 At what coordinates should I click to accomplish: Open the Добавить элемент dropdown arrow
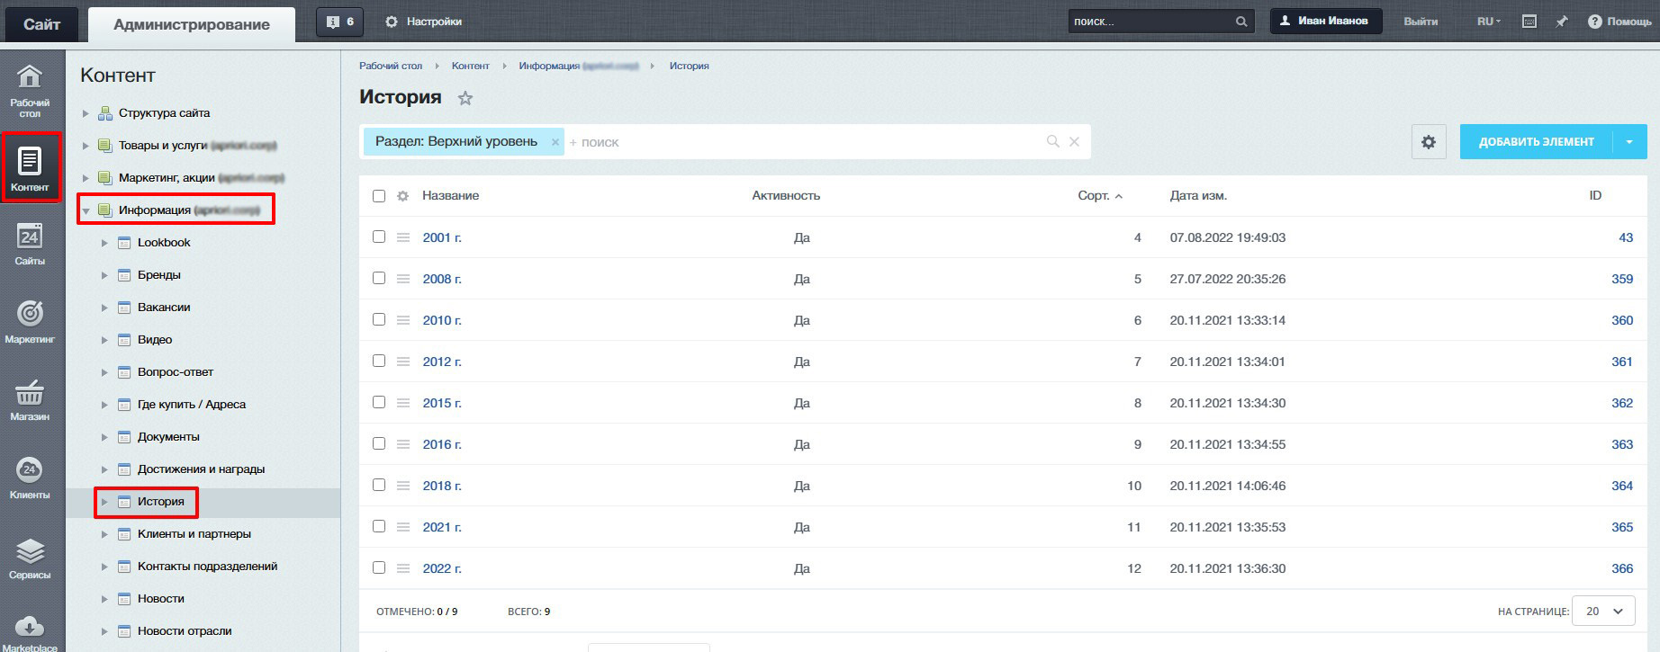[1628, 142]
